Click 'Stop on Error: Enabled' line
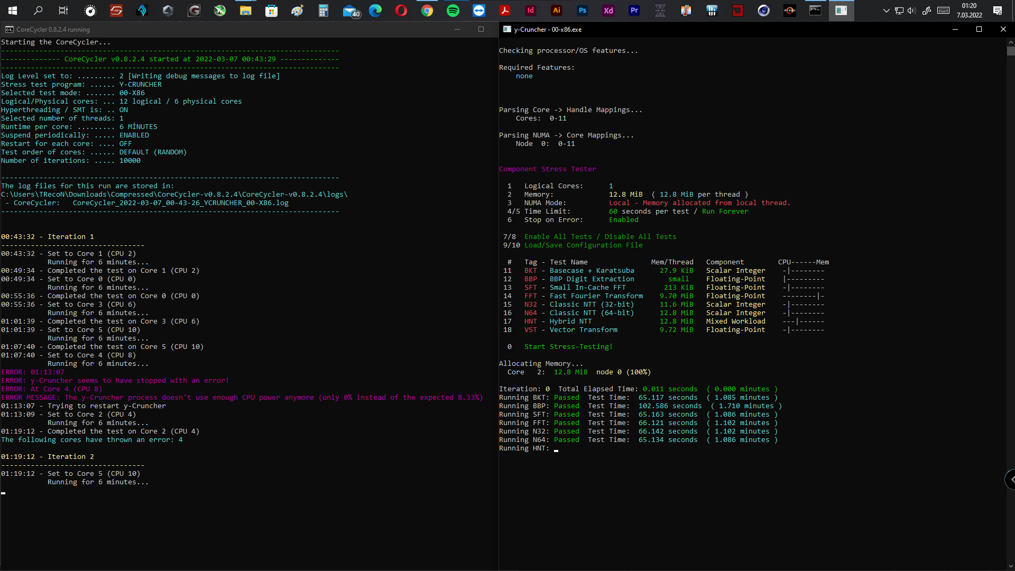Screen dimensions: 1015x571 [573, 220]
